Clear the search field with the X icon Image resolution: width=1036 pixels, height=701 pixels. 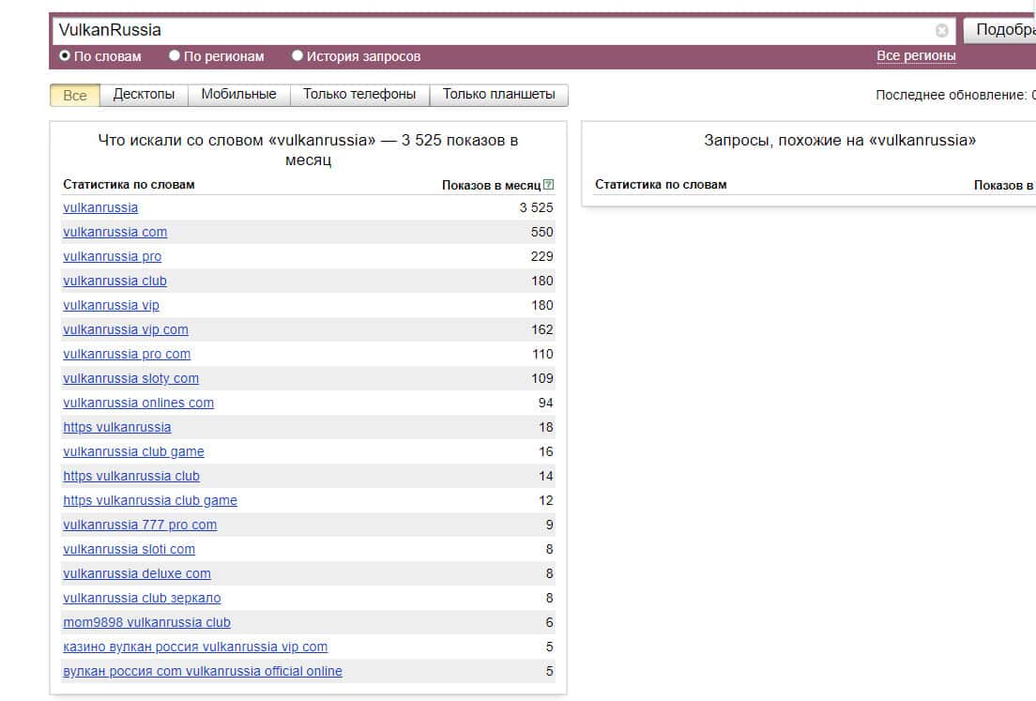point(941,30)
